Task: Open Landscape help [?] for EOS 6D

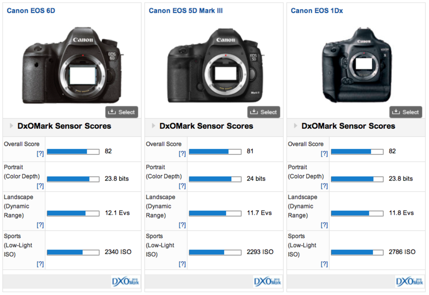Action: [40, 225]
